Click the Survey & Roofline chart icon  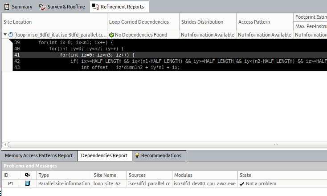coord(42,7)
